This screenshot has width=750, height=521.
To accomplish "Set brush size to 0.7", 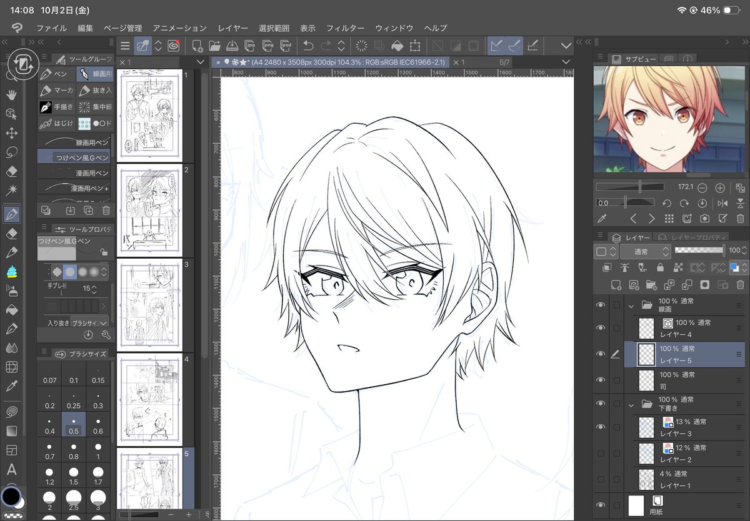I will click(49, 452).
